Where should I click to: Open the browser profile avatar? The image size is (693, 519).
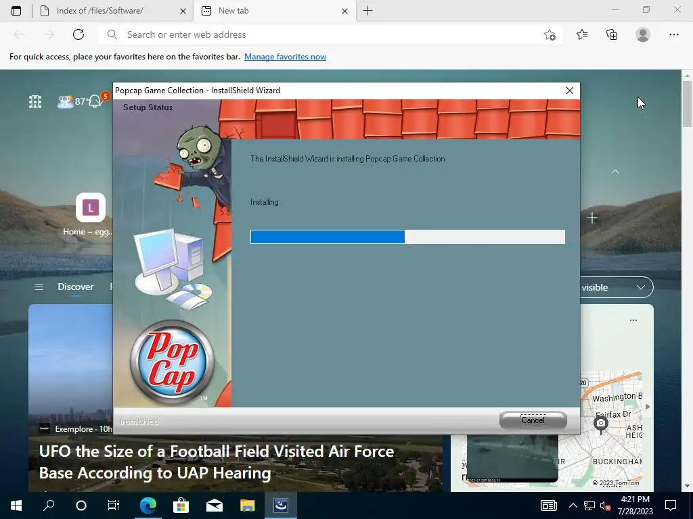[643, 34]
